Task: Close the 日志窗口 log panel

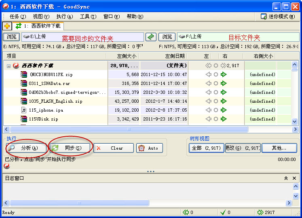Action: tap(294, 178)
